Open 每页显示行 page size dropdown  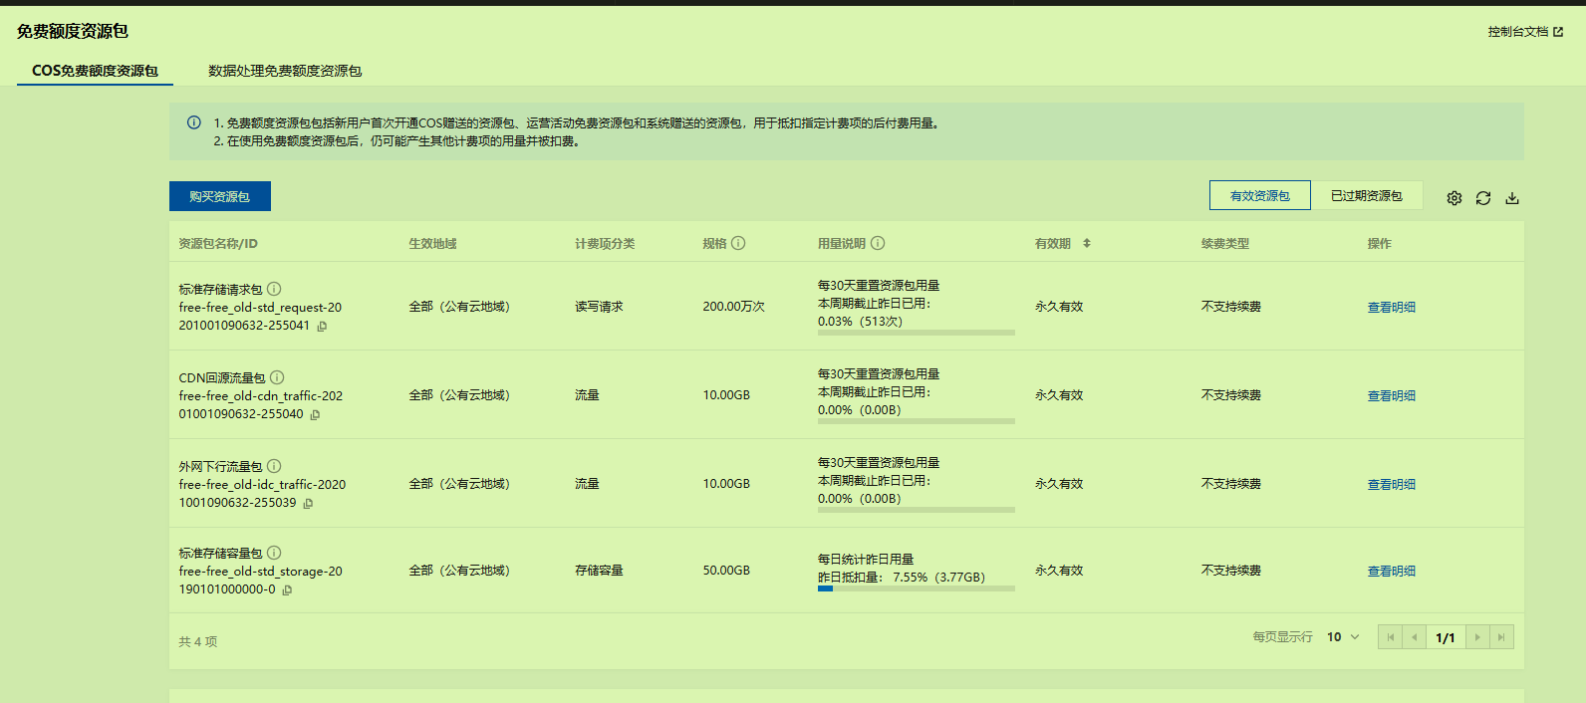(x=1343, y=637)
